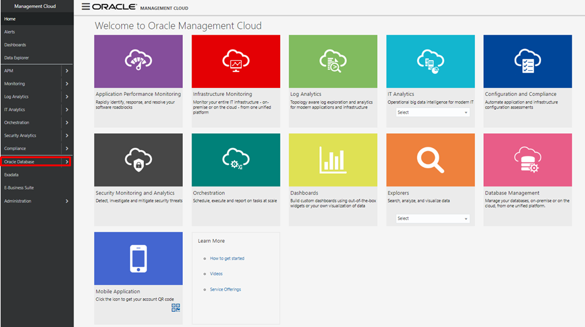The width and height of the screenshot is (585, 327).
Task: Select Data Explorer in the sidebar
Action: tap(17, 58)
